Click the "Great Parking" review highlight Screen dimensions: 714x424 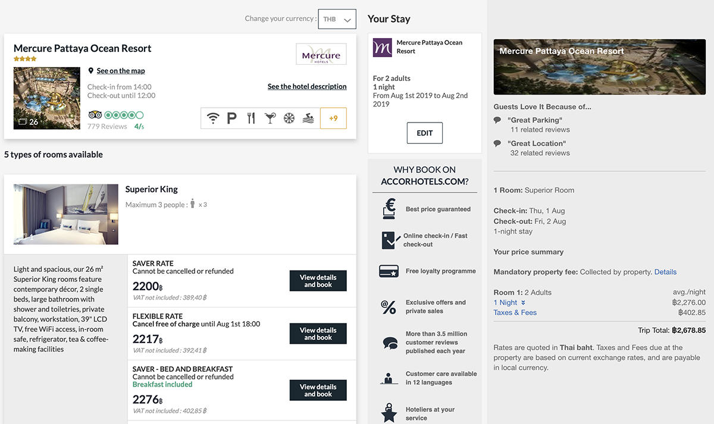535,120
